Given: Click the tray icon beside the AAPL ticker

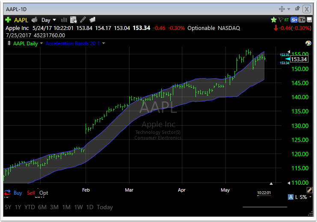Looking at the screenshot, I should (35, 20).
